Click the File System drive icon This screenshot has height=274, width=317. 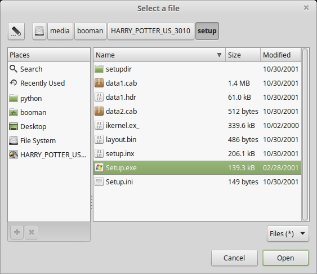click(14, 140)
